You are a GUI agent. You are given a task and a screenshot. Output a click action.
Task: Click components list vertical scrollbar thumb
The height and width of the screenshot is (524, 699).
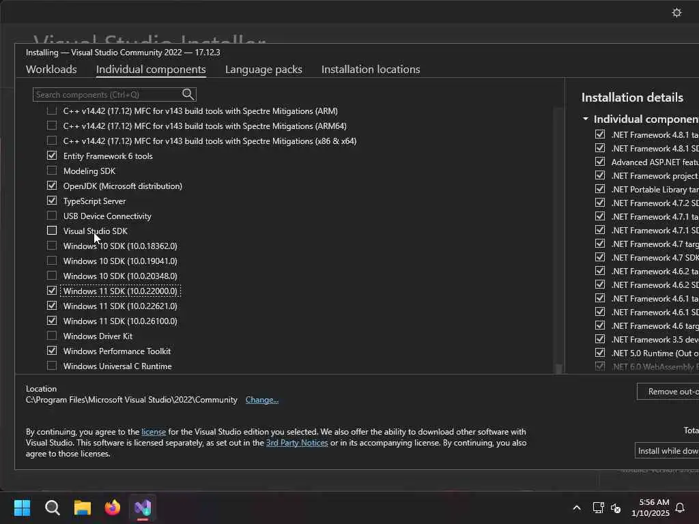(558, 369)
